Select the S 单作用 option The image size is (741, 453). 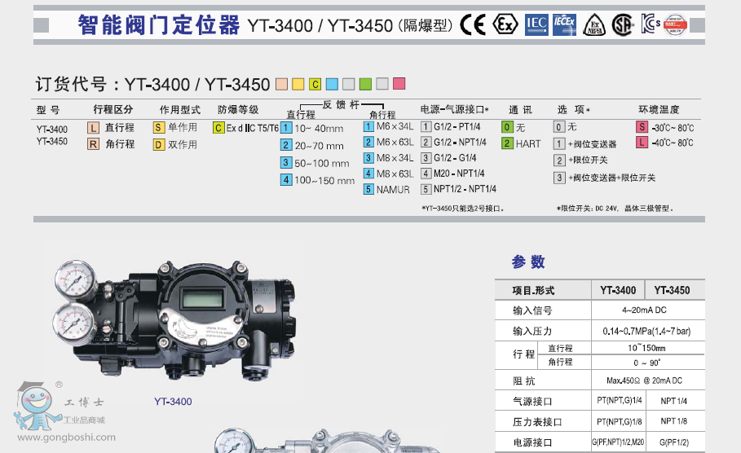(175, 128)
